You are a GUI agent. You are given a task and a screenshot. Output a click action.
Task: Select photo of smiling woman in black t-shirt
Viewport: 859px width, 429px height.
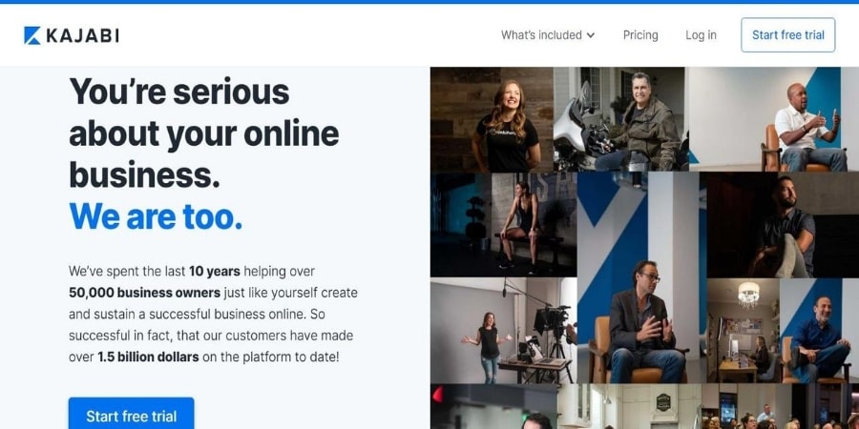pyautogui.click(x=492, y=120)
